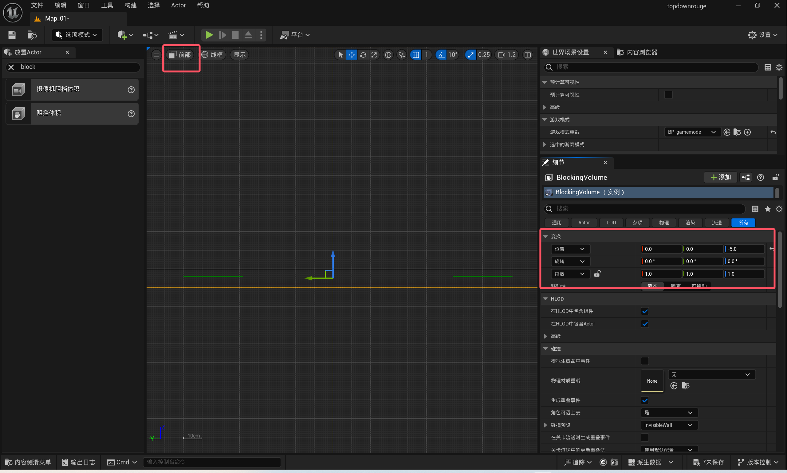Open the BP_gamemode override dropdown
This screenshot has width=787, height=473.
[692, 132]
